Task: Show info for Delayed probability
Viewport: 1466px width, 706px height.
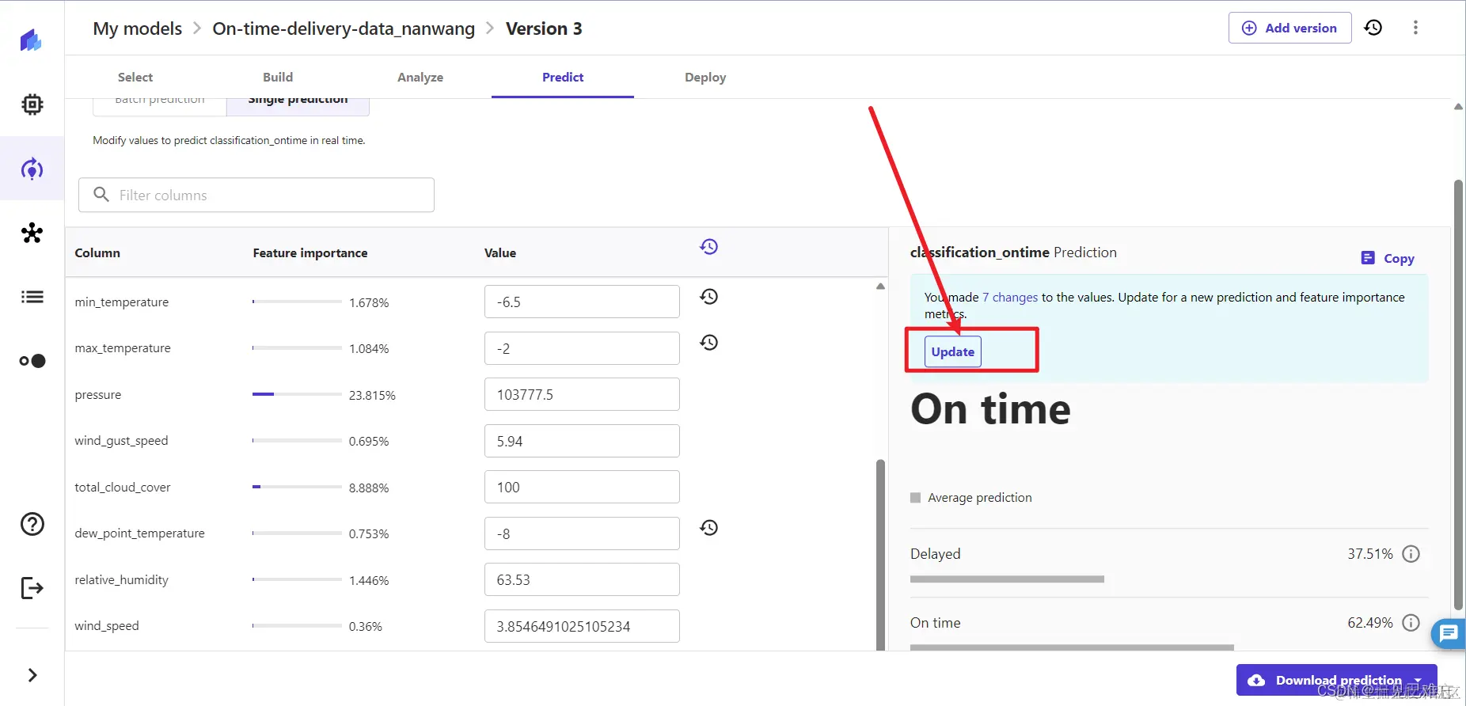Action: pos(1411,554)
